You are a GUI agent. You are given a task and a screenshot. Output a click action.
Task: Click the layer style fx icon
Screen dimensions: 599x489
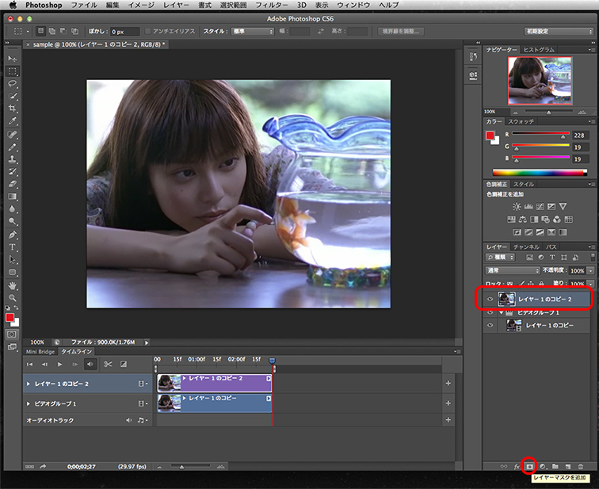pyautogui.click(x=517, y=467)
